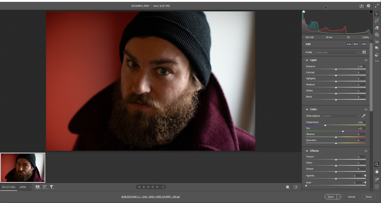Image resolution: width=381 pixels, height=203 pixels.
Task: Toggle visibility eye of Light panel
Action: (366, 60)
